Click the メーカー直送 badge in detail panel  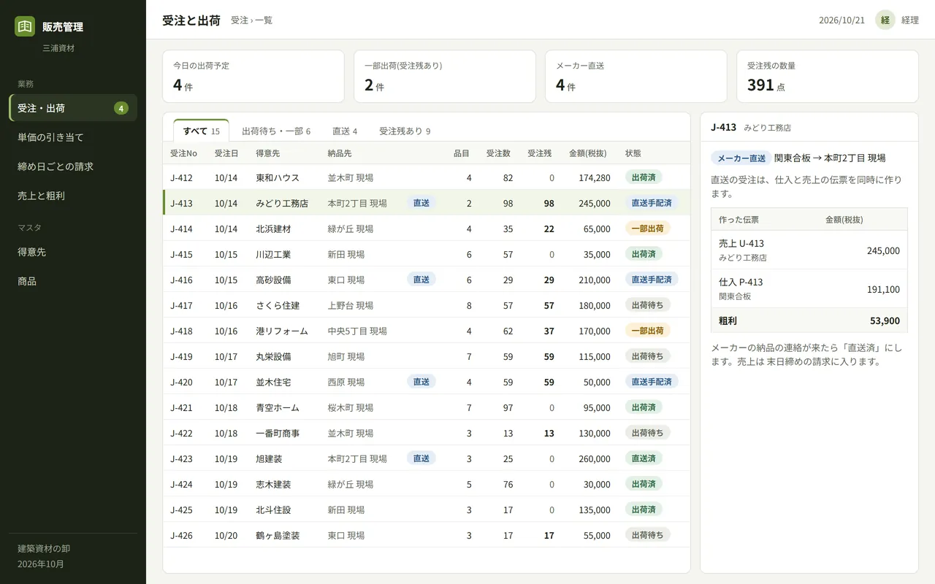coord(741,158)
